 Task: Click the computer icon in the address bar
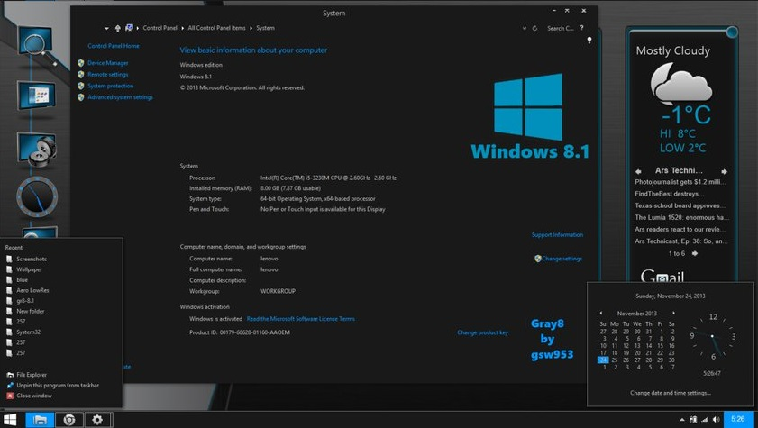tap(129, 28)
